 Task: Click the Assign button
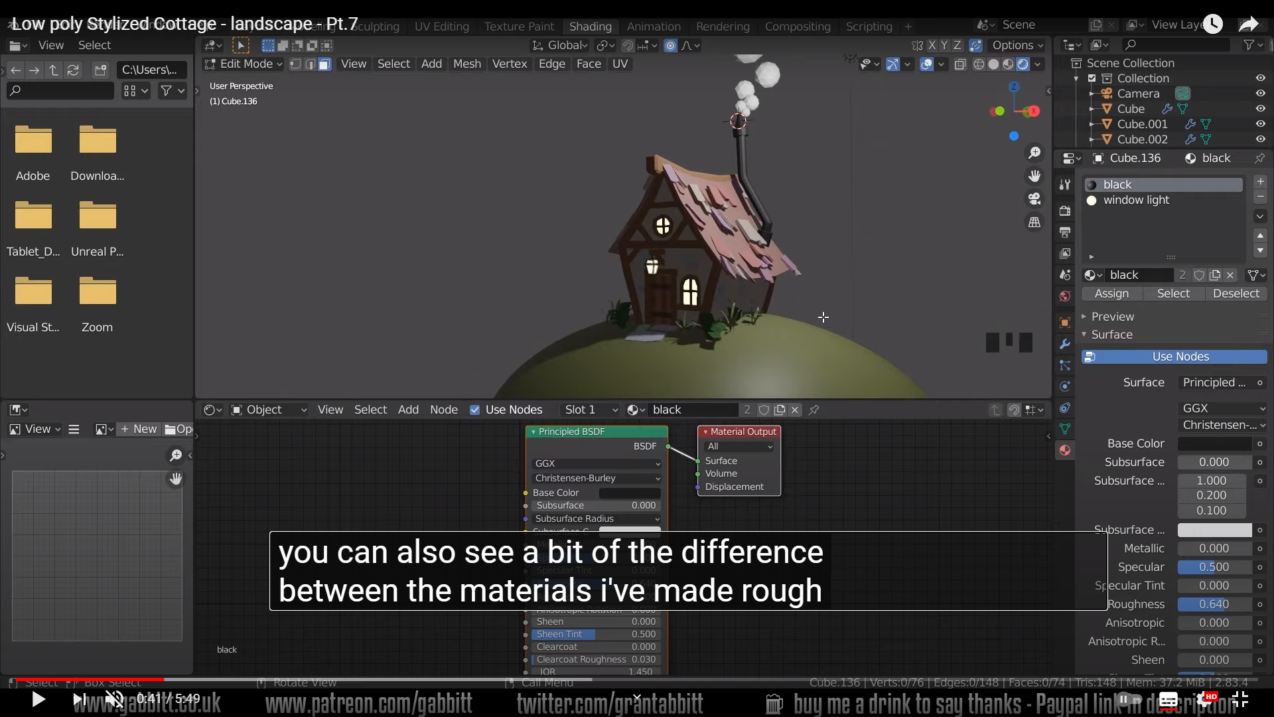[1111, 293]
